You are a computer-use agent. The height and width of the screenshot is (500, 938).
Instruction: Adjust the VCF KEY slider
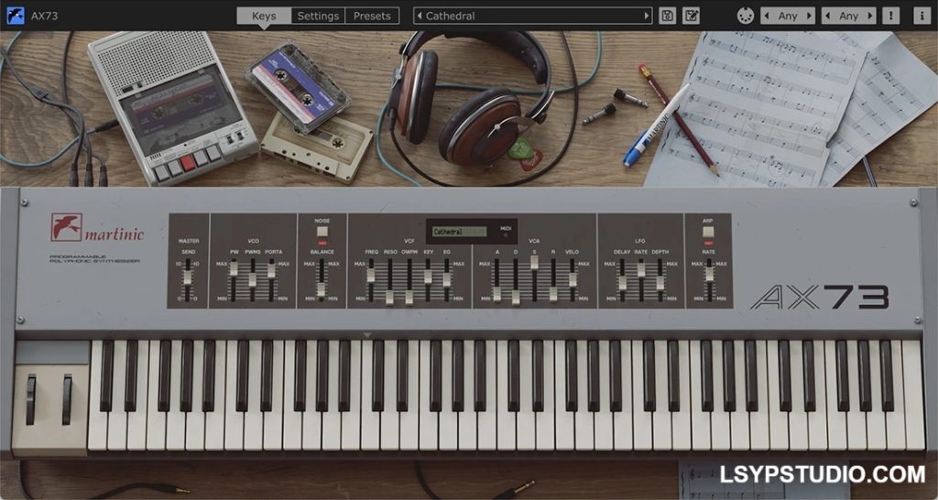tap(428, 277)
